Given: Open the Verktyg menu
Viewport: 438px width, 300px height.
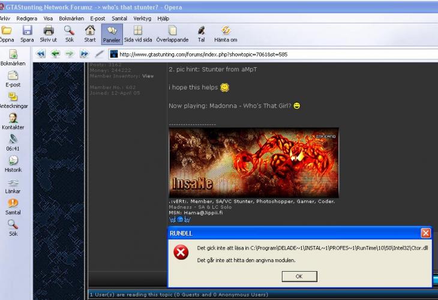Looking at the screenshot, I should (142, 19).
